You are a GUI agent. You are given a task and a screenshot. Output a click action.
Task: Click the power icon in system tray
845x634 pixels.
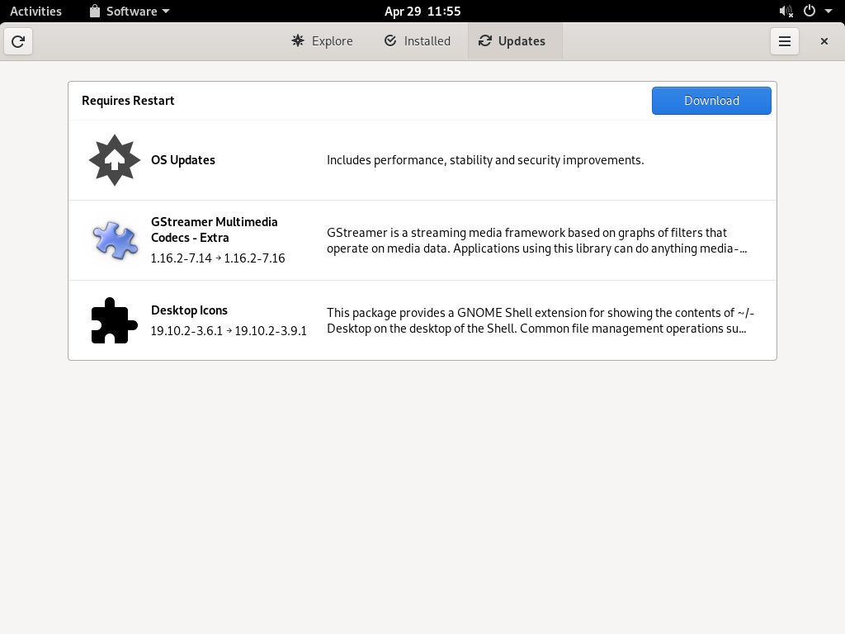click(x=809, y=11)
